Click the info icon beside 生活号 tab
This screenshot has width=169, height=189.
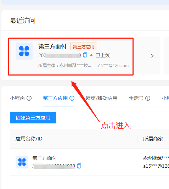[x=148, y=98]
